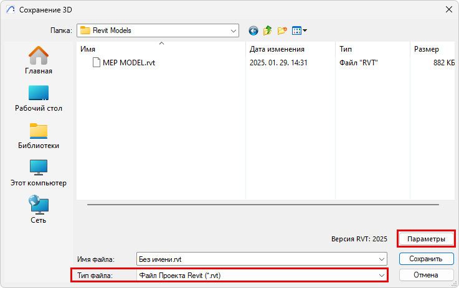Screen dimensions: 459x288
Task: Close the Сохранение 3D dialog
Action: (x=449, y=10)
